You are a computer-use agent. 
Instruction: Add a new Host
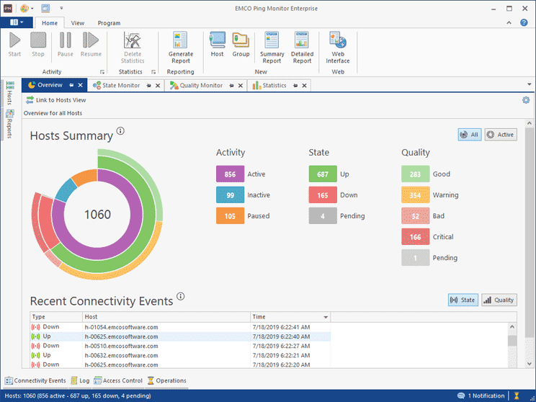point(217,45)
